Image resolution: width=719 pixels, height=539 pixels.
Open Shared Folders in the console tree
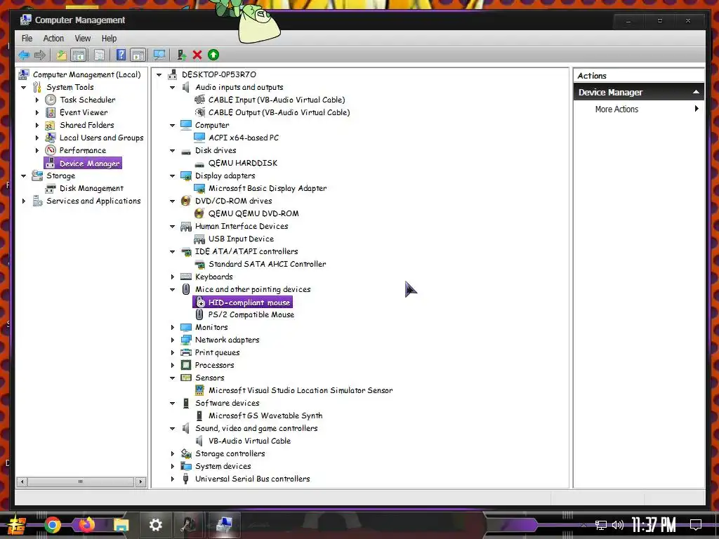click(86, 125)
